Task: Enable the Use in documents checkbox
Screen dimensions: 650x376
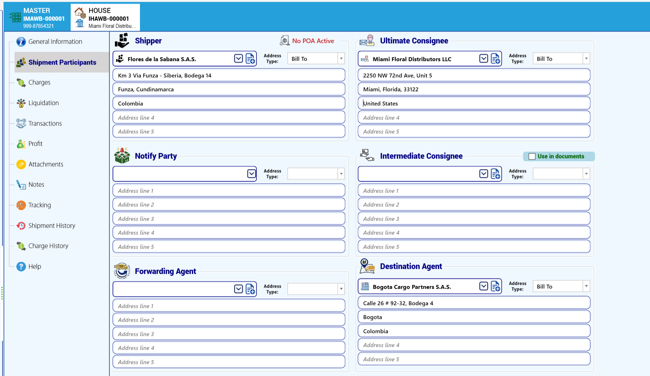Action: [532, 156]
